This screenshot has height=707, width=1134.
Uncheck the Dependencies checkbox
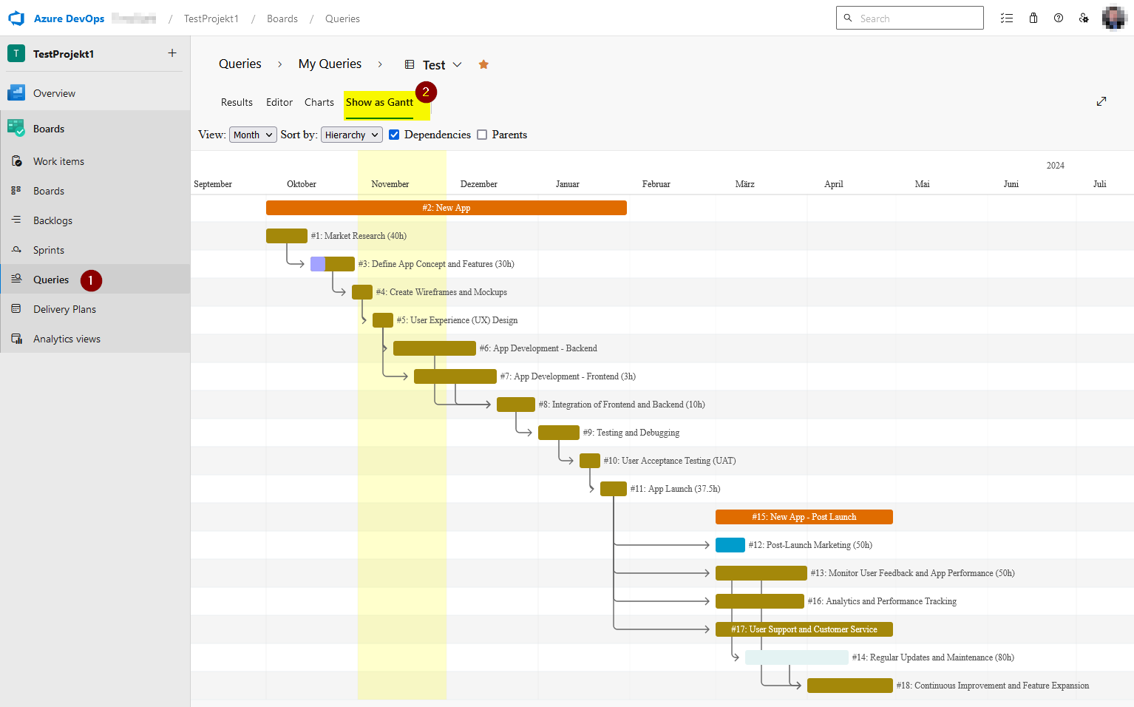click(394, 134)
